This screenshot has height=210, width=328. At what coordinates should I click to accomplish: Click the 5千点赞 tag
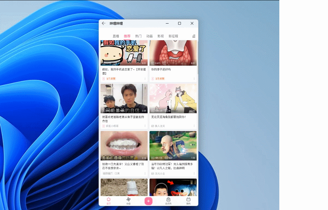click(160, 79)
